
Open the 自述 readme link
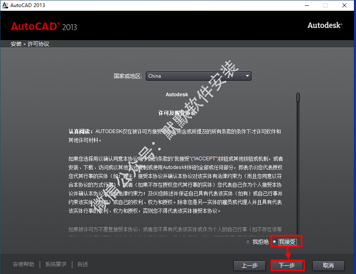[83, 264]
